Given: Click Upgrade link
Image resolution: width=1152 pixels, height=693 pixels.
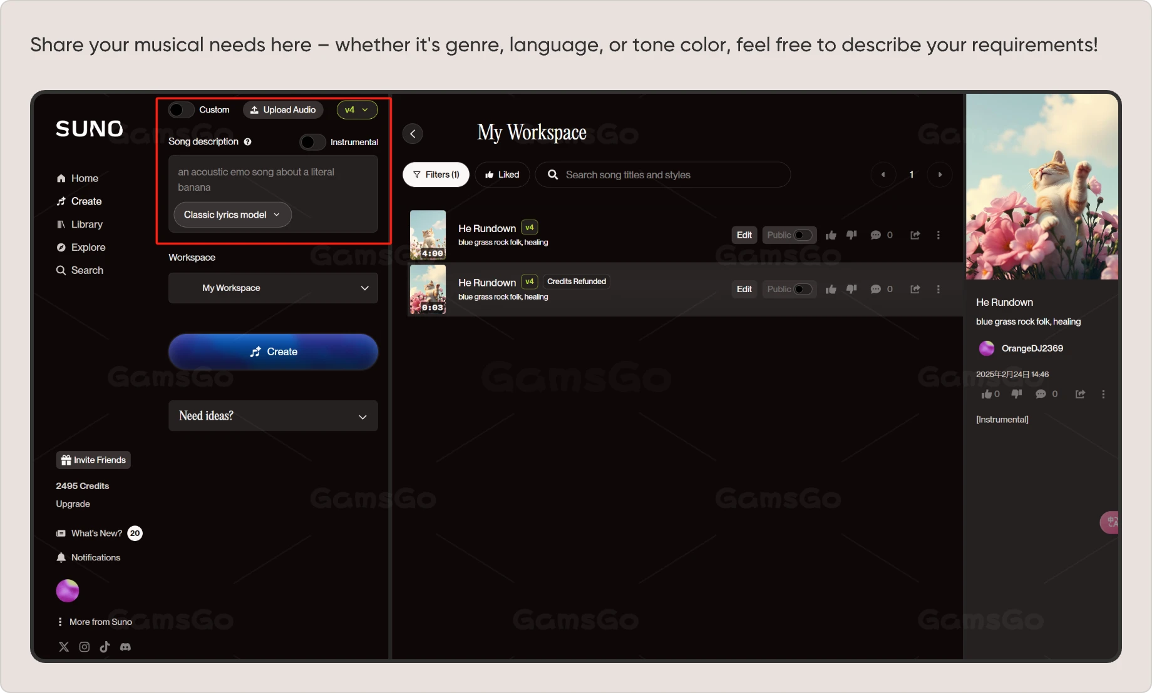Looking at the screenshot, I should pos(73,504).
